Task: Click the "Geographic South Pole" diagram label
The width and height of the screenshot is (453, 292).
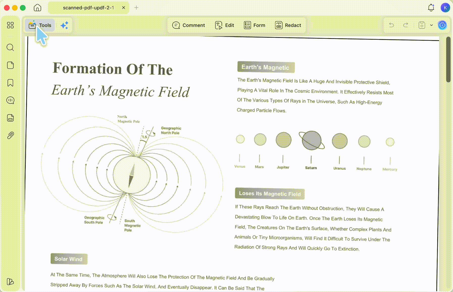Action: pos(94,220)
